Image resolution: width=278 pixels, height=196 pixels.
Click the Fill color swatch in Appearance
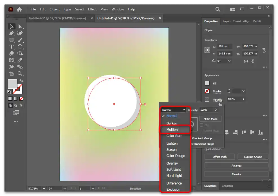click(207, 83)
